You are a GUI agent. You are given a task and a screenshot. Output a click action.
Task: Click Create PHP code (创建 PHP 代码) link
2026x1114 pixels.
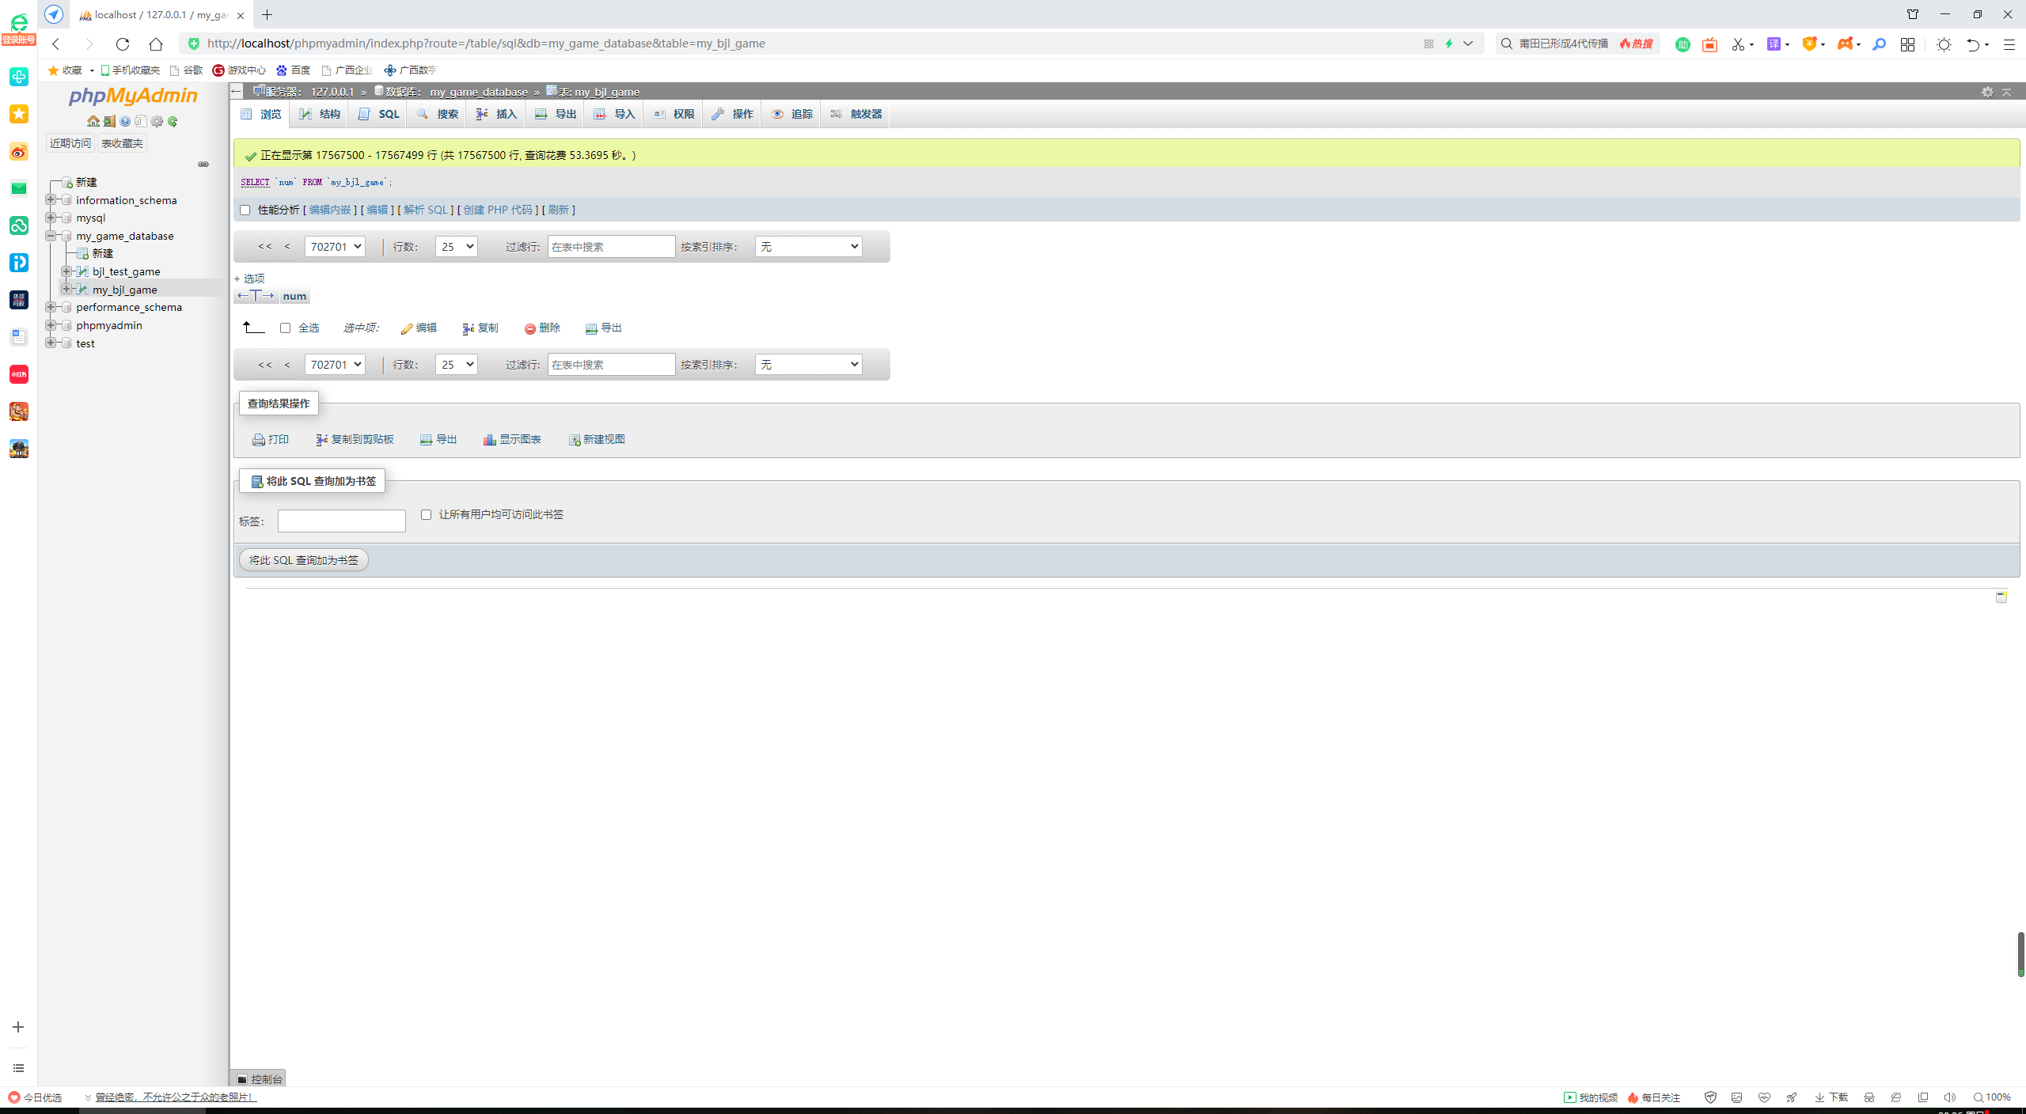(498, 210)
